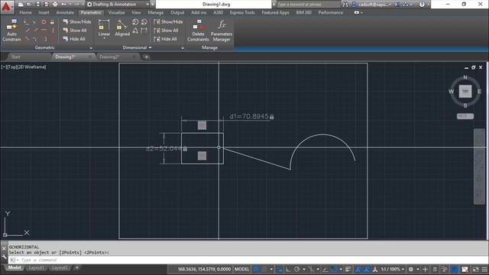Click the New drawing icon in quick access
Image resolution: width=489 pixels, height=275 pixels.
click(x=21, y=5)
